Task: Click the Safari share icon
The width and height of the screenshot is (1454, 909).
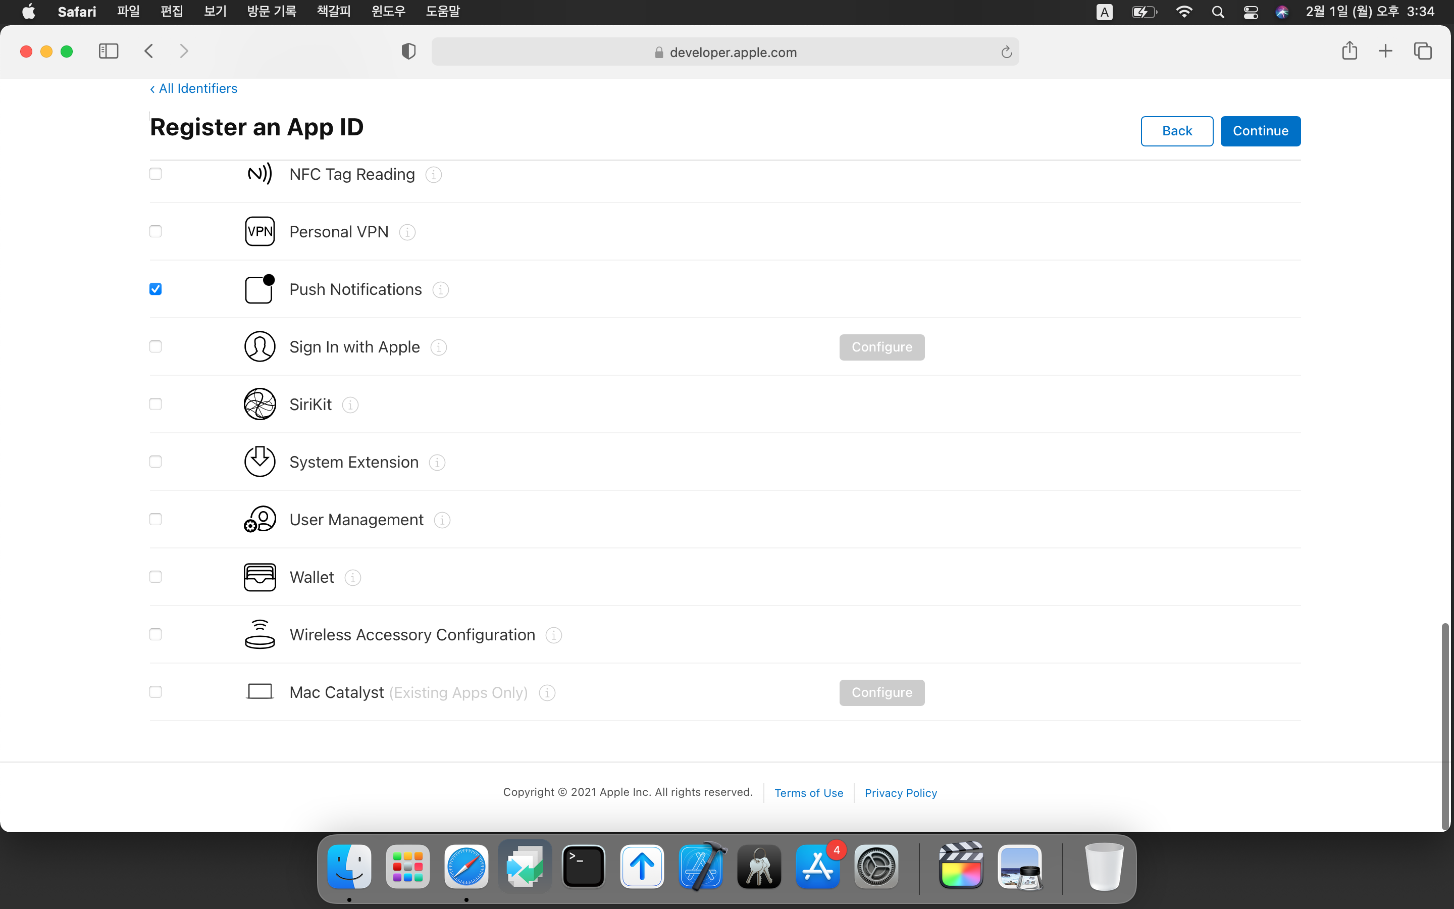Action: click(x=1349, y=51)
